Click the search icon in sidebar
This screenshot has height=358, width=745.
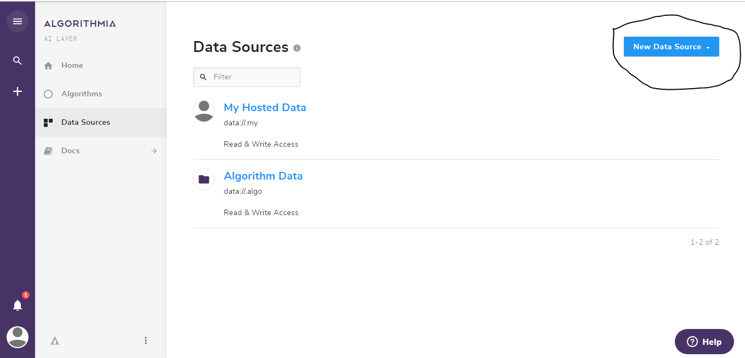click(x=17, y=60)
